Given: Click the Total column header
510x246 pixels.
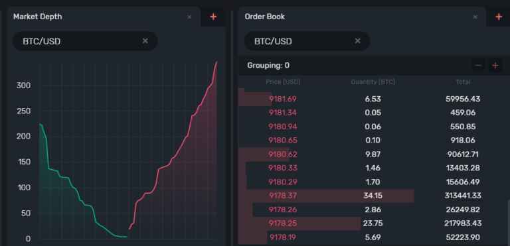Looking at the screenshot, I should click(463, 82).
